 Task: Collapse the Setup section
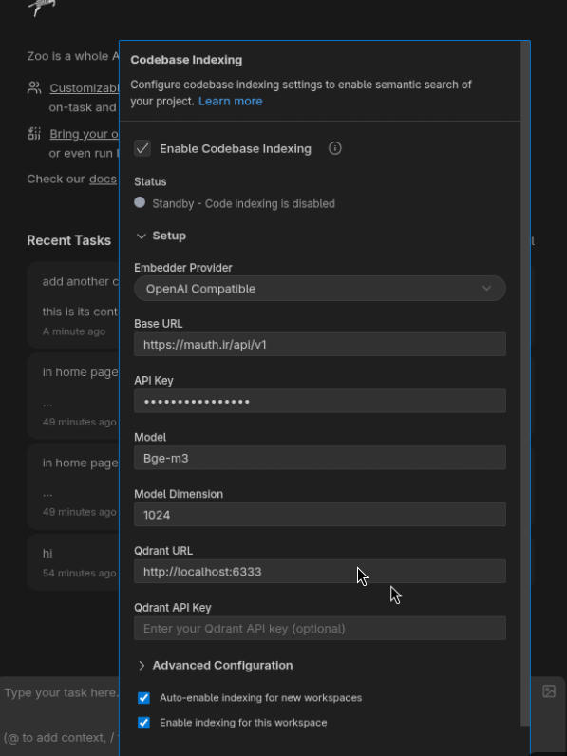pos(161,236)
